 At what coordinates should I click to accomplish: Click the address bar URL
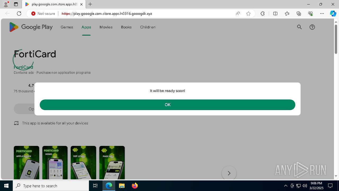[x=107, y=14]
